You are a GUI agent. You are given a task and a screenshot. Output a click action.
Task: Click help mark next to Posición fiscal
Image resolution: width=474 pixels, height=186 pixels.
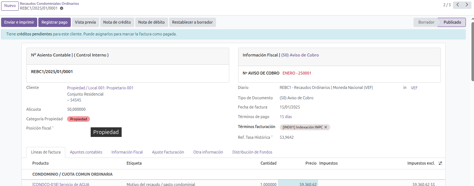(53, 127)
